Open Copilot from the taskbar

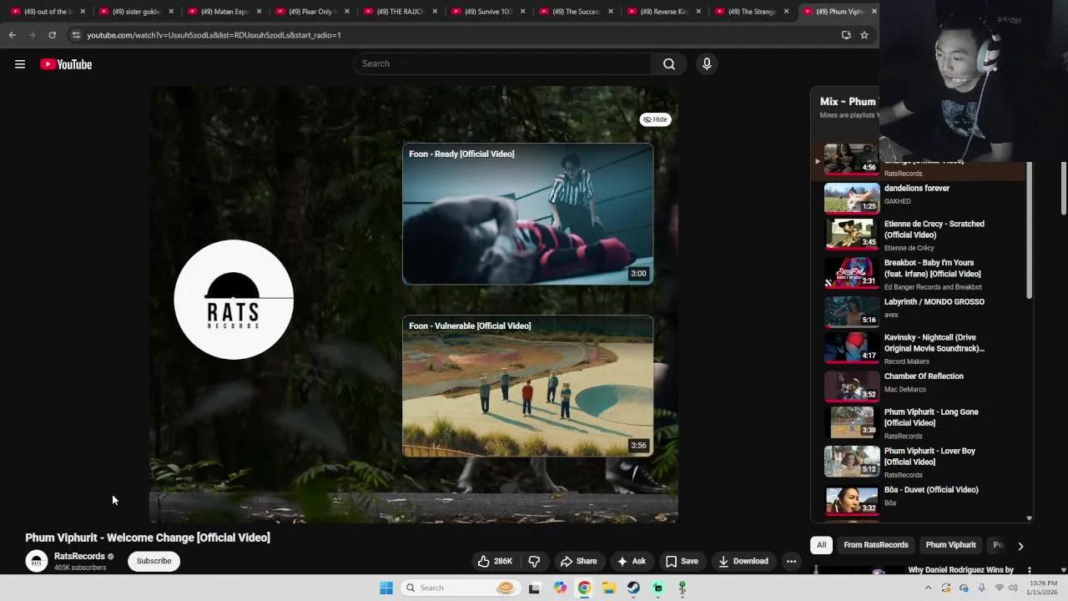(x=560, y=588)
